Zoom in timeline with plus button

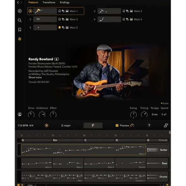[x=163, y=185]
